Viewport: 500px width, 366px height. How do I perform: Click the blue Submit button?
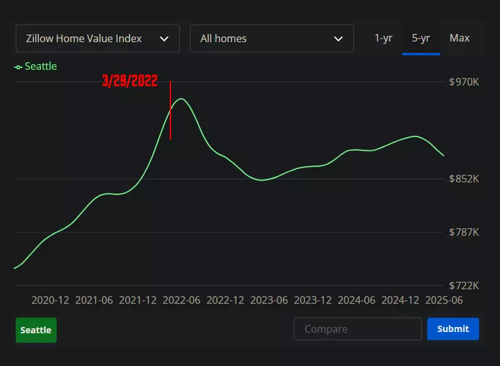(453, 329)
